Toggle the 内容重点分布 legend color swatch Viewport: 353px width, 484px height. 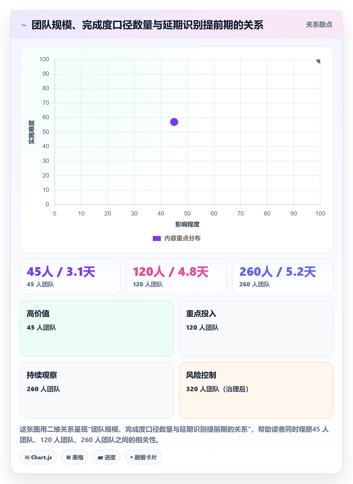(157, 238)
